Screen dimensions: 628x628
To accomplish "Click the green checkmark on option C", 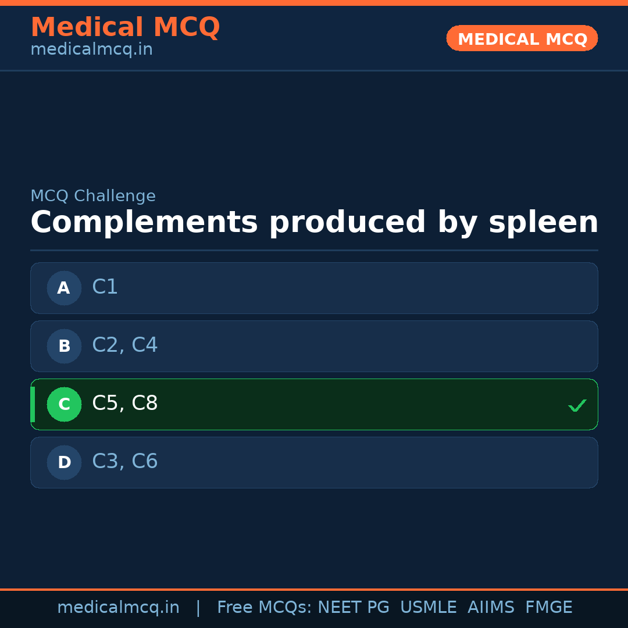I will [x=577, y=405].
